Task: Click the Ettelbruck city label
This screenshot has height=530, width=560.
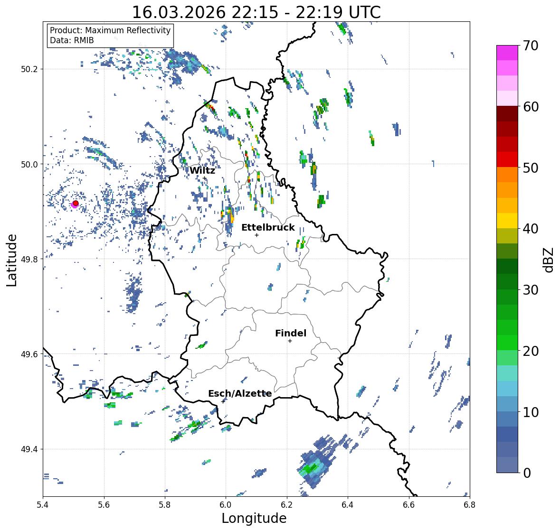Action: (268, 228)
